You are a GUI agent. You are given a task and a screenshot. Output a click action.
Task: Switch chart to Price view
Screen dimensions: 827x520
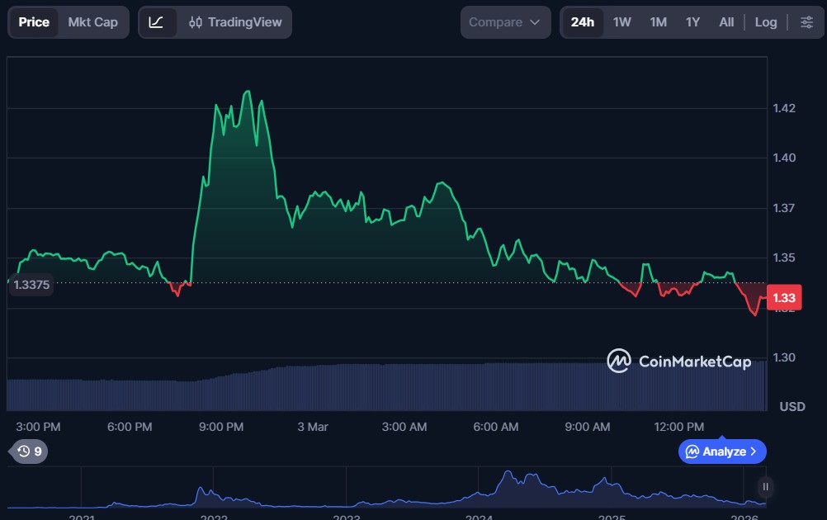(34, 22)
